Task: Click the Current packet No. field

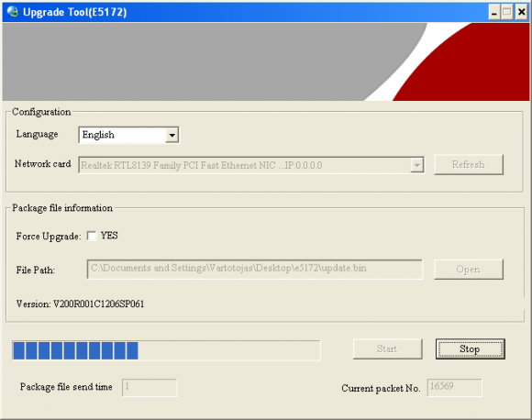Action: pos(454,387)
